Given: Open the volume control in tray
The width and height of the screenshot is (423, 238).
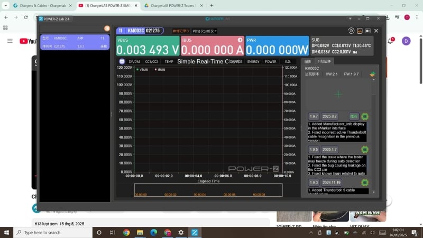Looking at the screenshot, I should [x=373, y=232].
